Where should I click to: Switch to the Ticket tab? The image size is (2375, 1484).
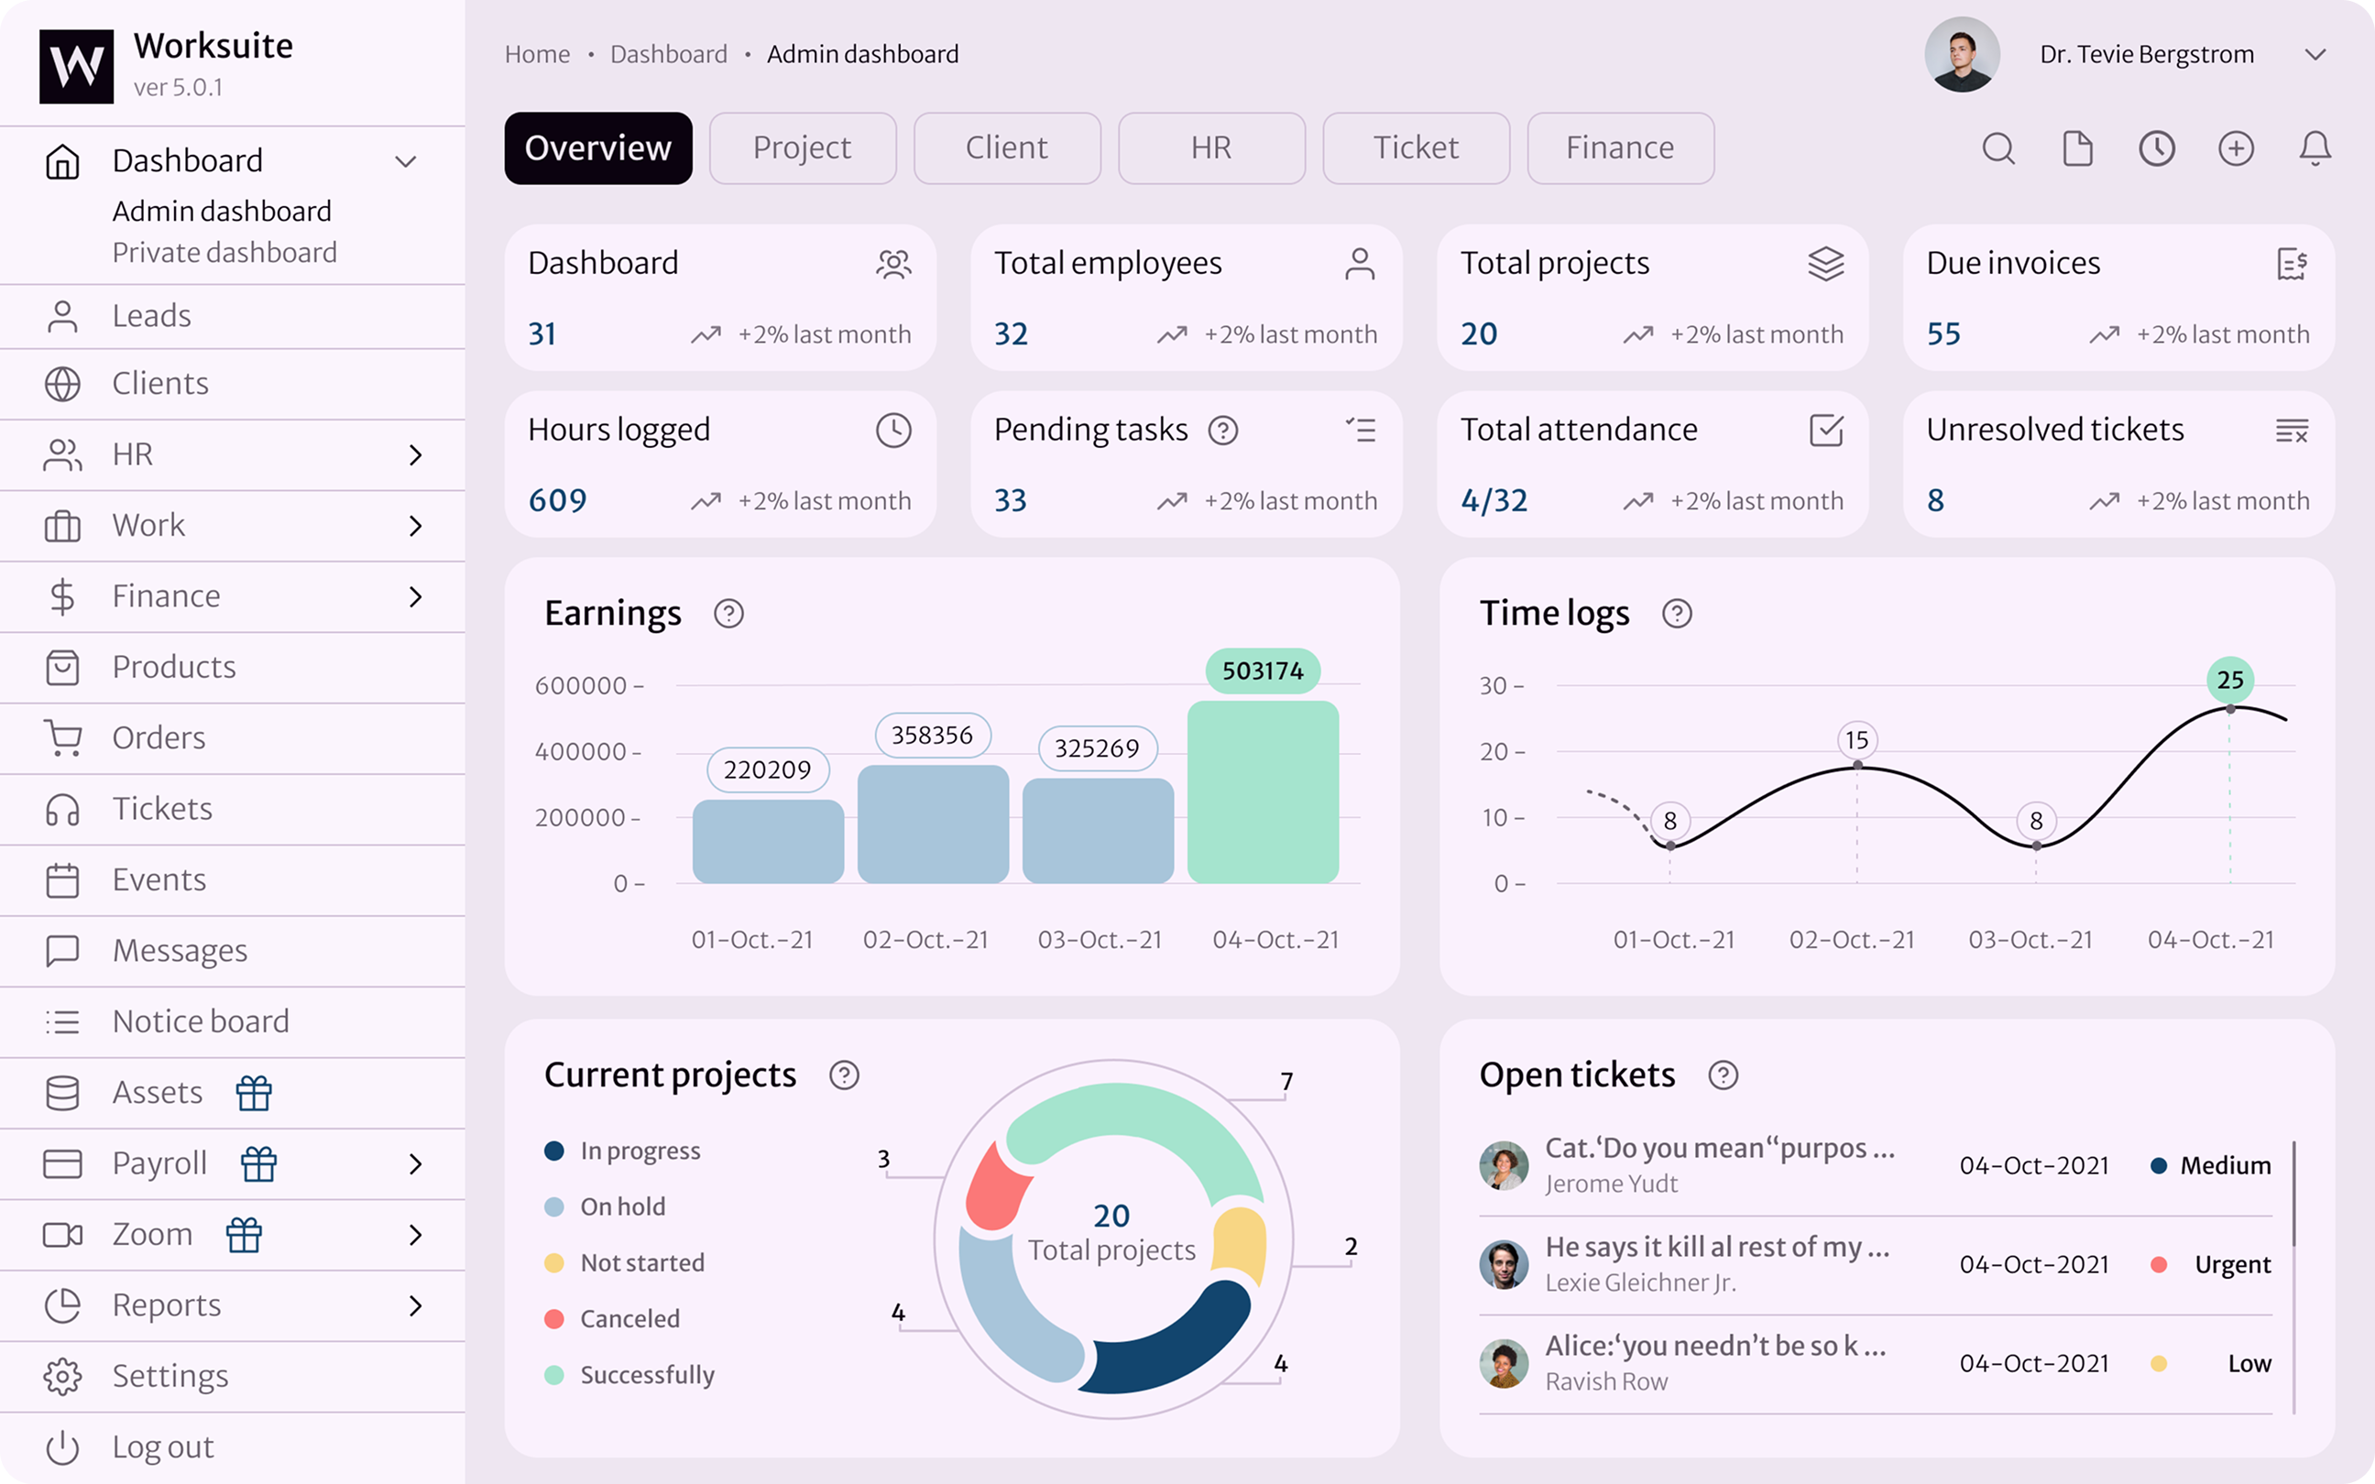click(1415, 148)
